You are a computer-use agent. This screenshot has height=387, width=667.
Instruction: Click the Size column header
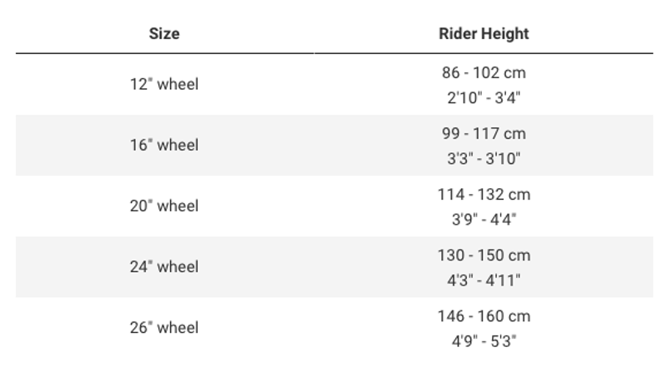(164, 34)
